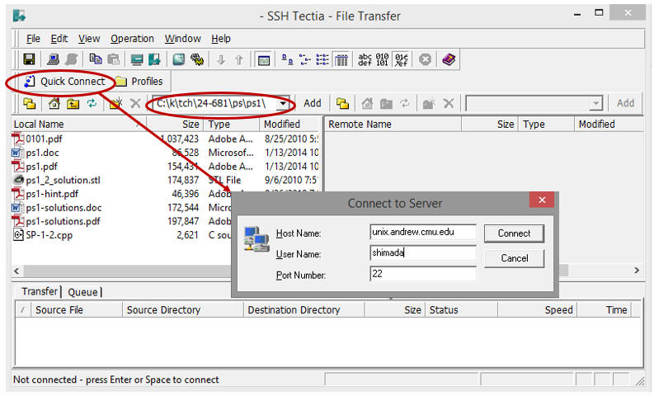Click the Disconnect icon in toolbar

click(x=71, y=59)
